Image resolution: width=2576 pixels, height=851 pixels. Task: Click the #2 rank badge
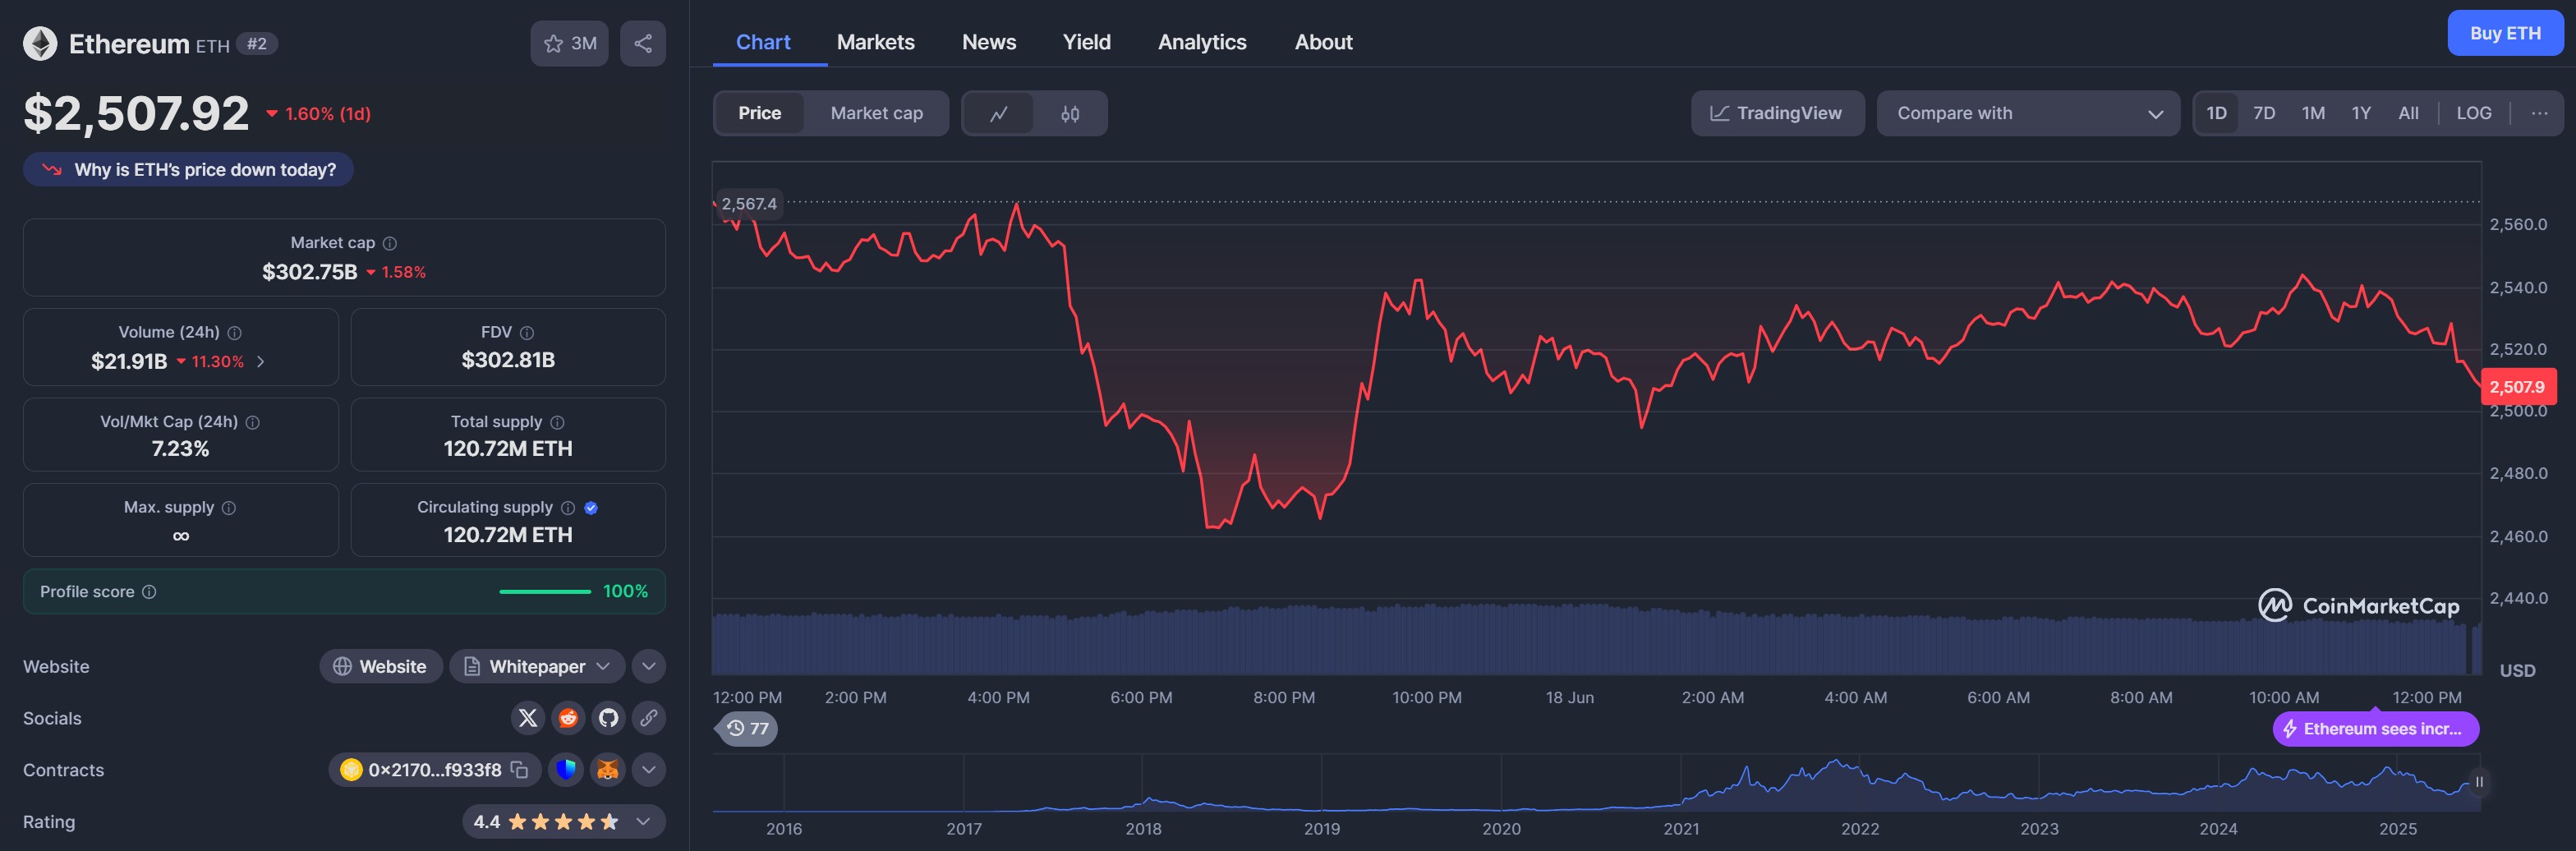click(257, 44)
